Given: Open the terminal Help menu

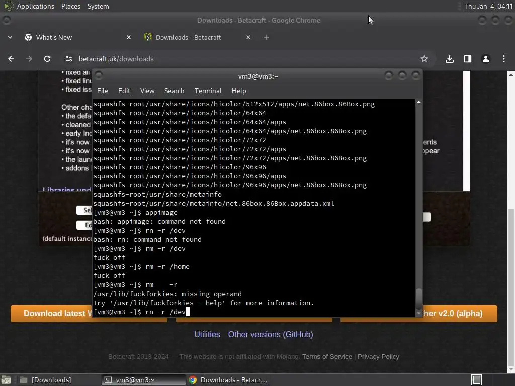Looking at the screenshot, I should pyautogui.click(x=239, y=91).
